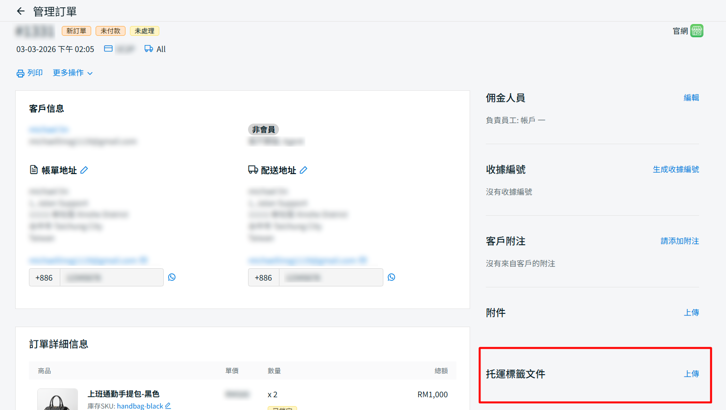Open WhatsApp for billing phone number
Screen dimensions: 726x410
point(172,277)
